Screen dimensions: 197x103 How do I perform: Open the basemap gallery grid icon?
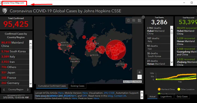(x=139, y=20)
